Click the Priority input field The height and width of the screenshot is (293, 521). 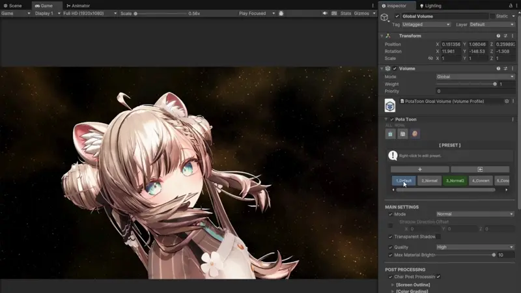[475, 91]
